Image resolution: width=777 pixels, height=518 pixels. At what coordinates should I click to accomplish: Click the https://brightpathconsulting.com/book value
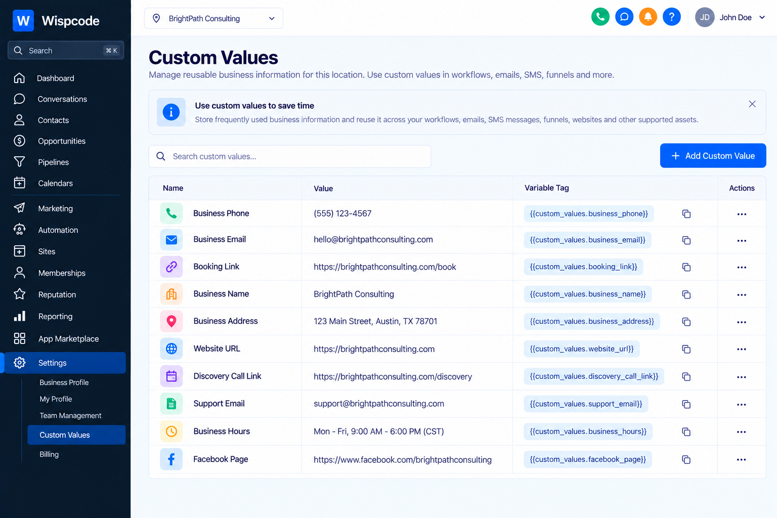[385, 267]
